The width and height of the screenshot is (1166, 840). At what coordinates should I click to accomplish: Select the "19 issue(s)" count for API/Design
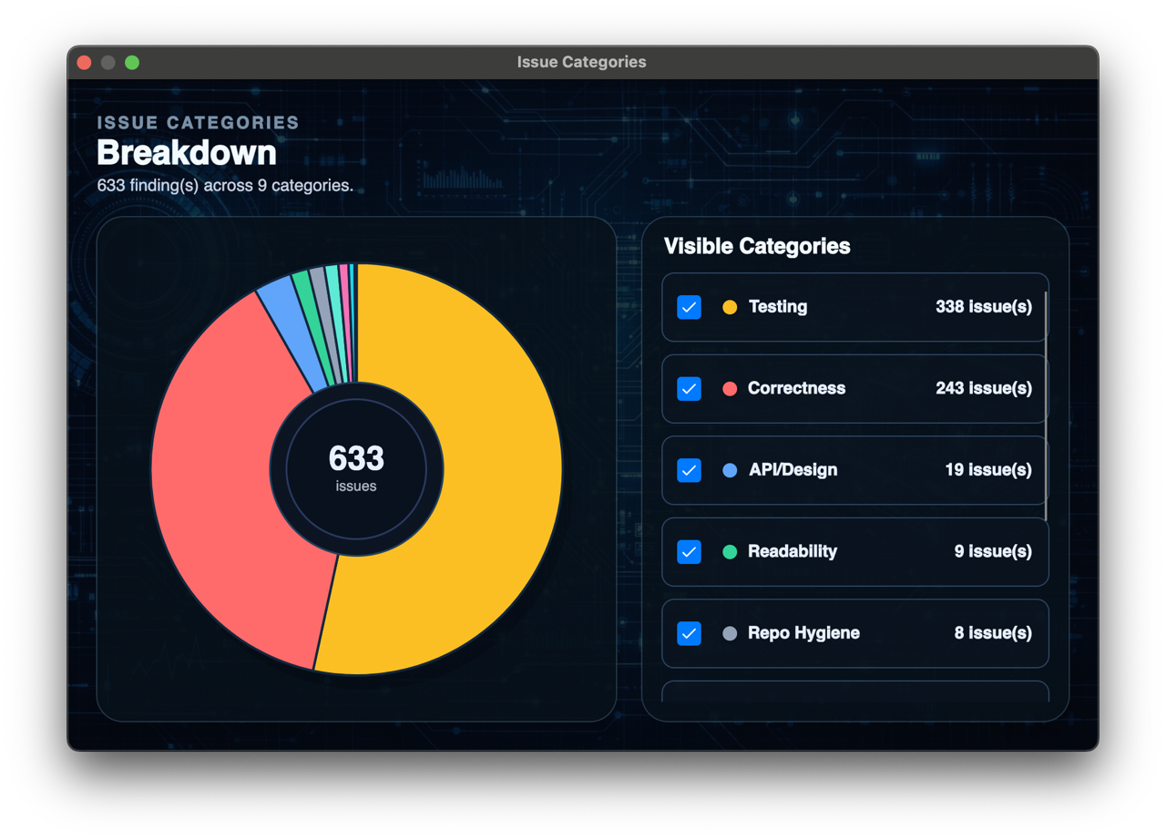click(x=988, y=470)
